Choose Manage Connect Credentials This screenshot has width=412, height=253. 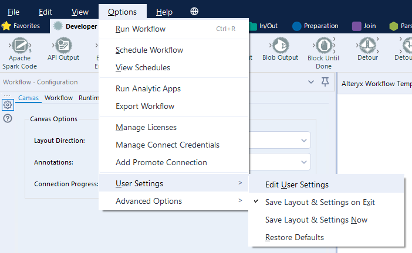tap(174, 145)
